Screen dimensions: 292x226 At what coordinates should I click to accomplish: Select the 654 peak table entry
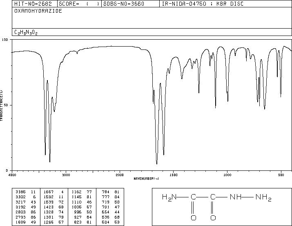(x=111, y=212)
